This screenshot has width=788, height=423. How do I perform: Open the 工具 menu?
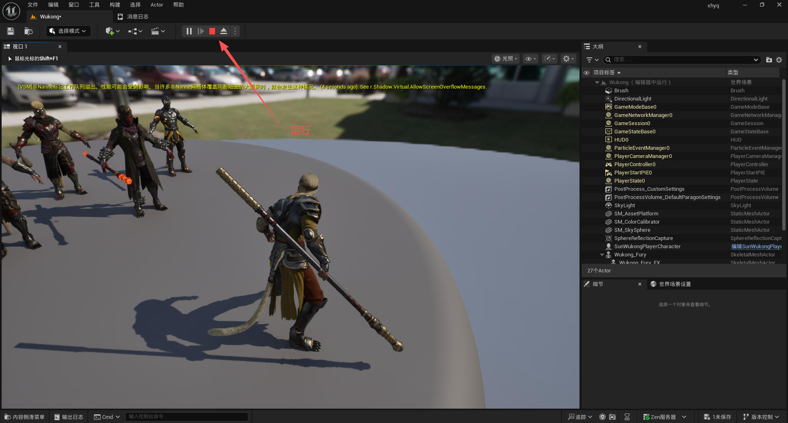[x=94, y=5]
